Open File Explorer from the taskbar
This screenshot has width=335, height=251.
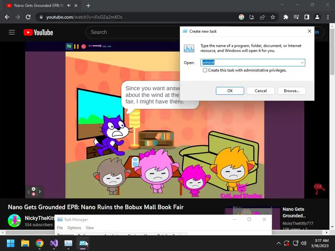[x=25, y=243]
